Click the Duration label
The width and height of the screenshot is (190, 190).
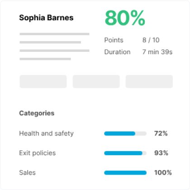117,52
